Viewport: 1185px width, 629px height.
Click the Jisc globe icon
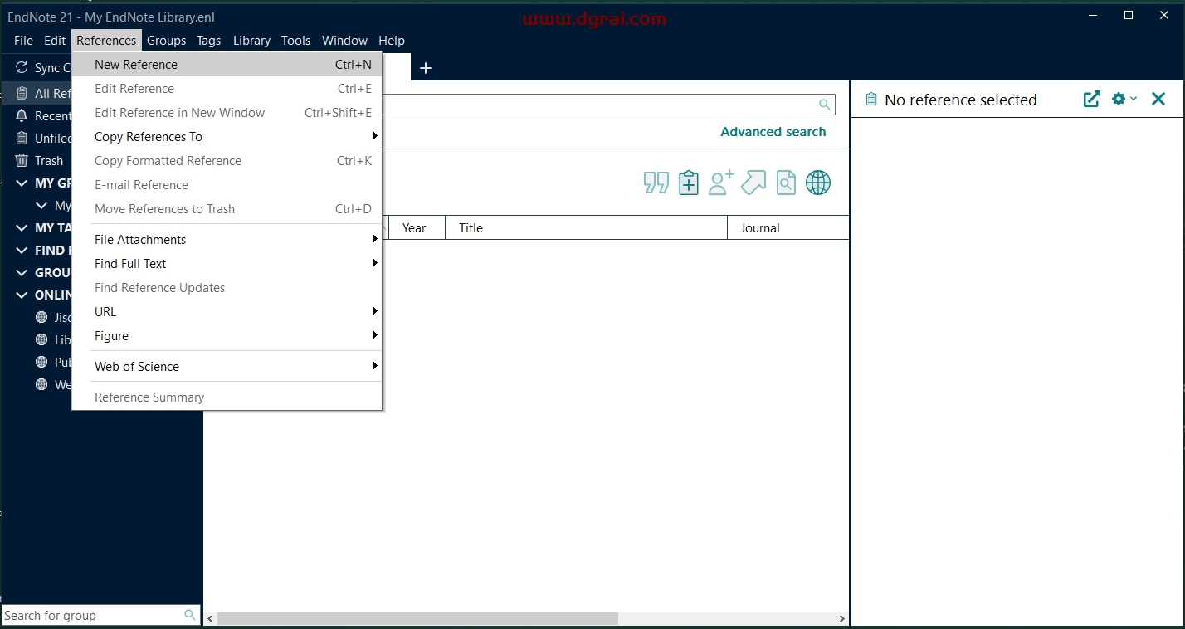41,317
